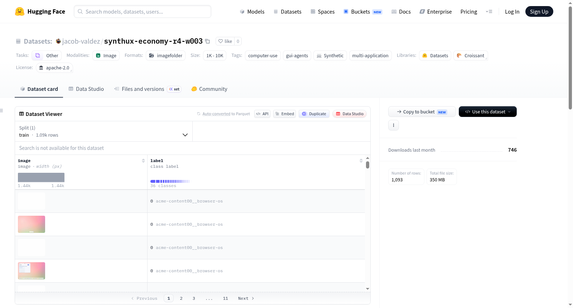
Task: Click the dataset viewer vertical scrollbar thumb
Action: 367,165
